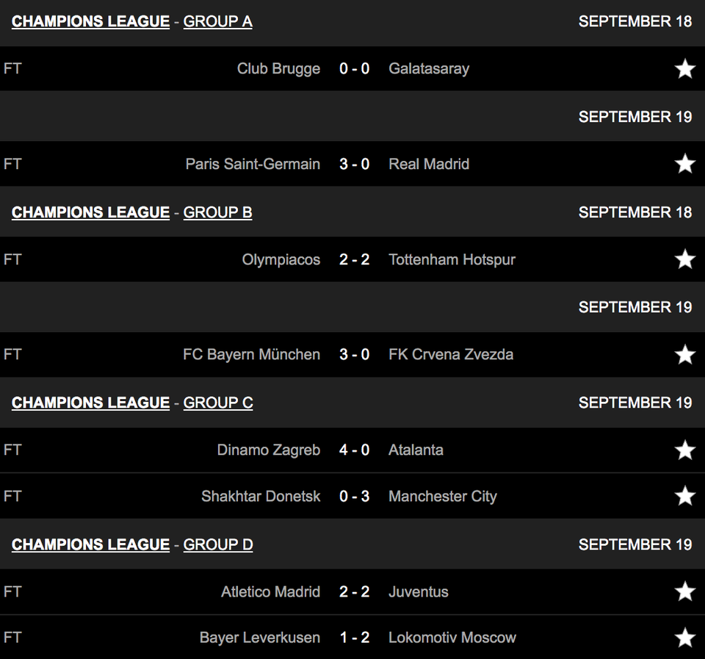Screen dimensions: 705x659
Task: Click the star for Dinamo Zagreb vs Atalanta
Action: tap(684, 450)
